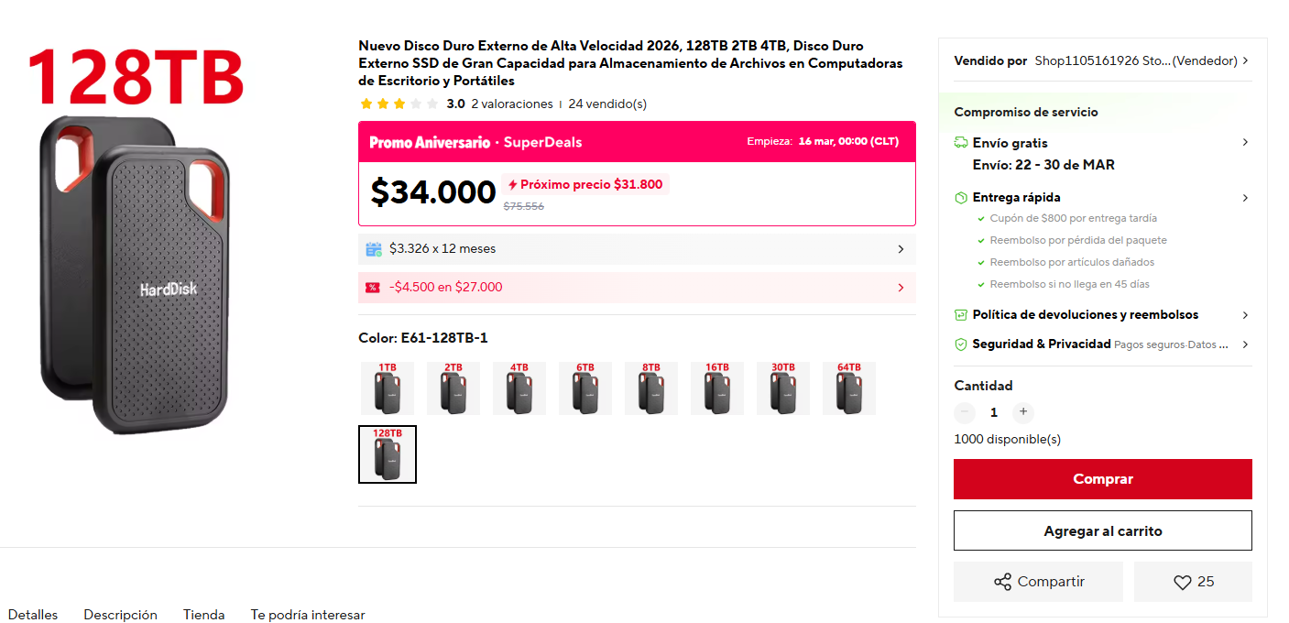This screenshot has width=1289, height=623.
Task: Choose the 64TB variant thumbnail
Action: pyautogui.click(x=849, y=388)
